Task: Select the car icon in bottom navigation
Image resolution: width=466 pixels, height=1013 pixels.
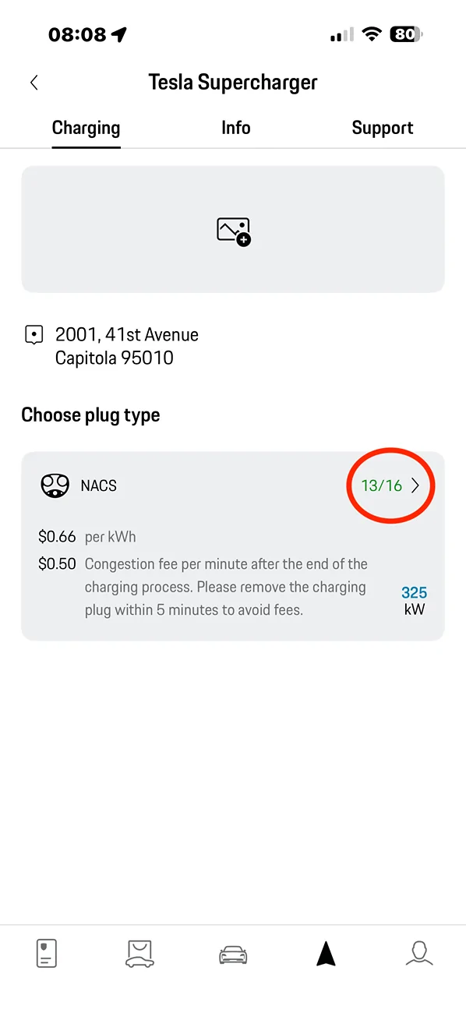Action: 232,952
